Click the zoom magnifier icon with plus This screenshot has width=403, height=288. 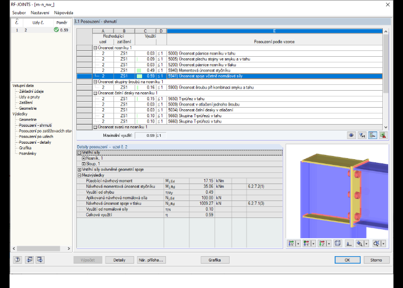click(360, 243)
